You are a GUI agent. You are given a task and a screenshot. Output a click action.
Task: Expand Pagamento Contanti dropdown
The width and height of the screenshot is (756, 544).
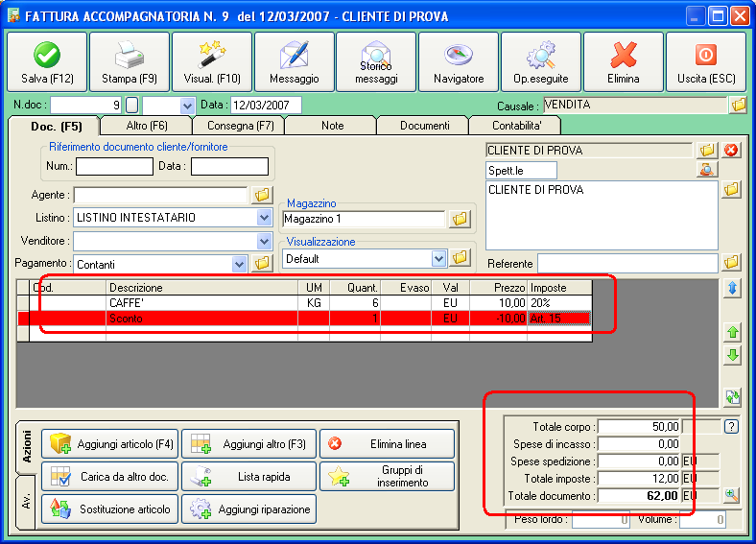point(239,264)
